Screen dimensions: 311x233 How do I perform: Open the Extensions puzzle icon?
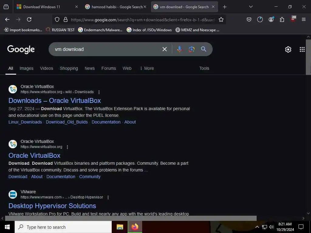(x=282, y=19)
